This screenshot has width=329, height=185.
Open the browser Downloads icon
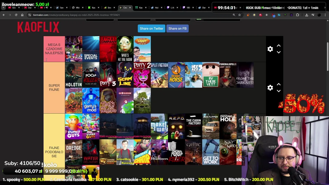(307, 15)
